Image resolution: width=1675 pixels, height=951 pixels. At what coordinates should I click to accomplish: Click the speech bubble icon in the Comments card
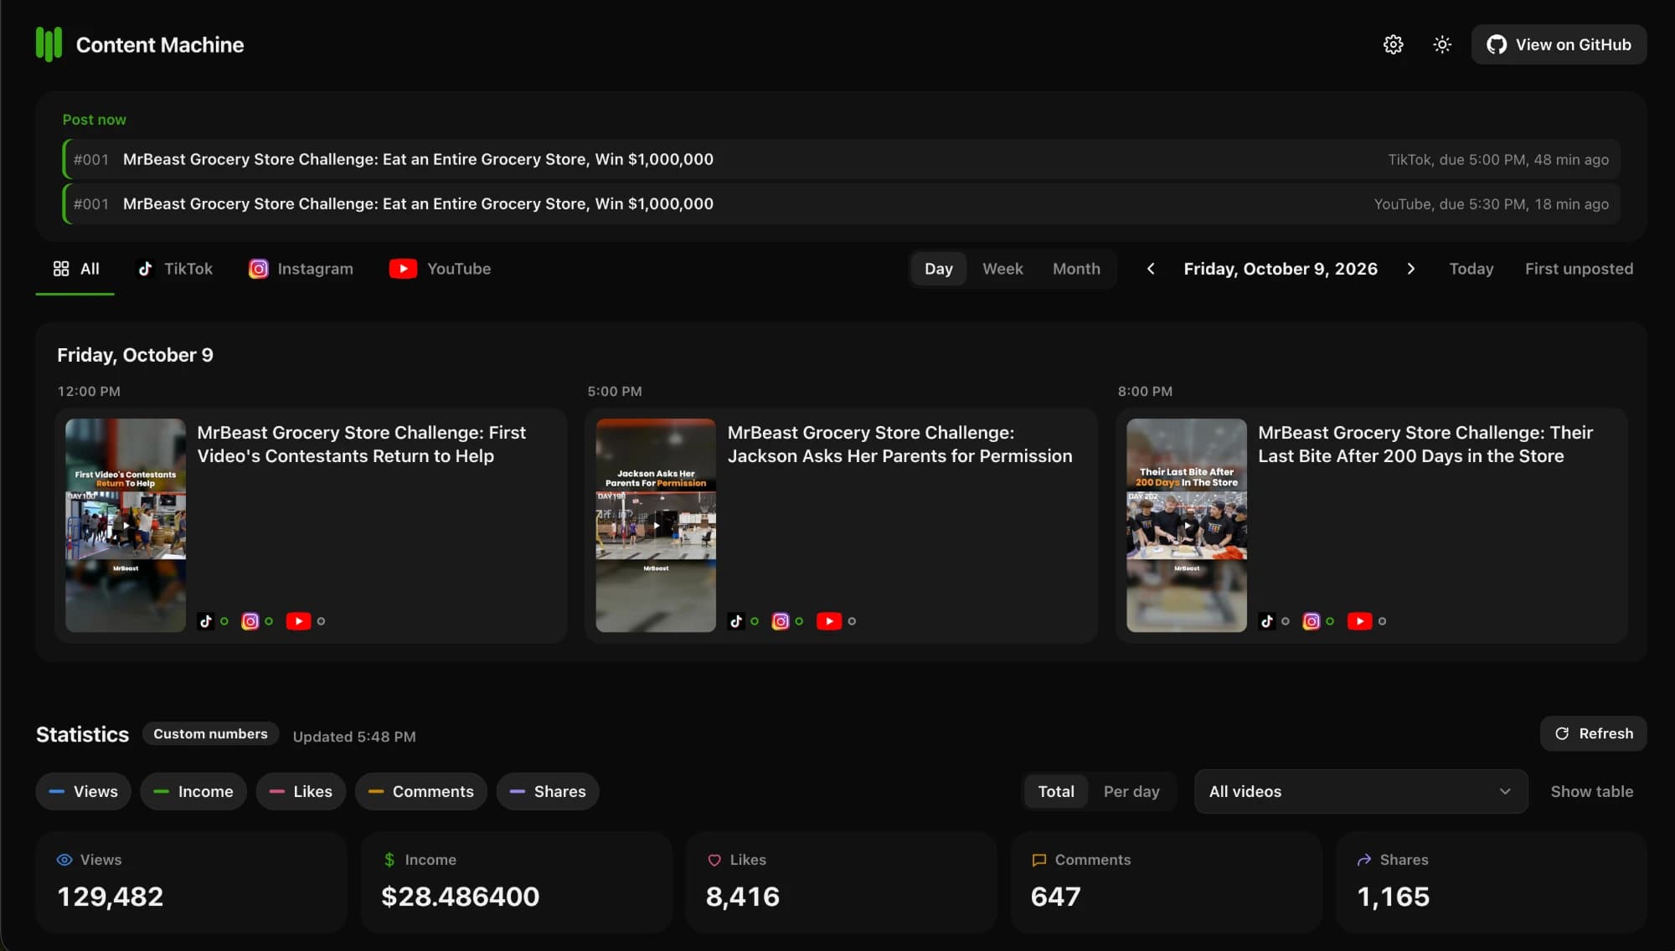pos(1039,860)
